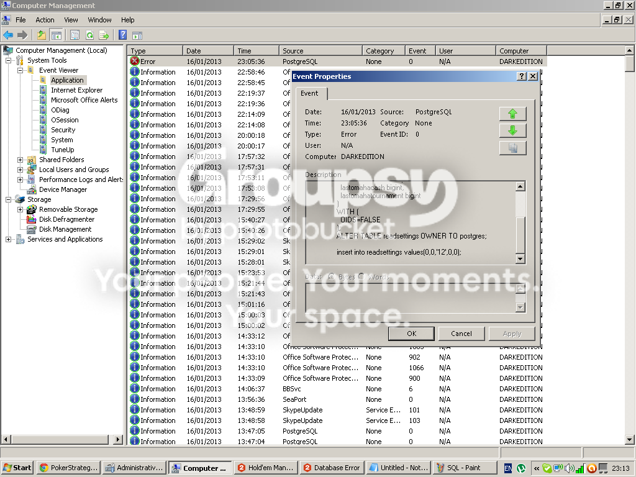Screen dimensions: 636x477
Task: Select the TuneUp log
Action: point(63,150)
